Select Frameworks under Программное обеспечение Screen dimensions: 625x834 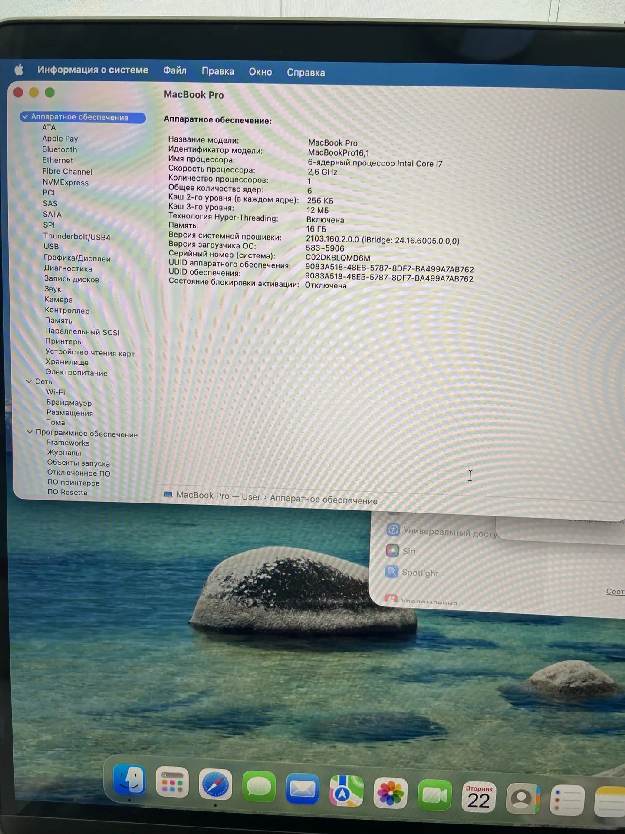(x=68, y=443)
